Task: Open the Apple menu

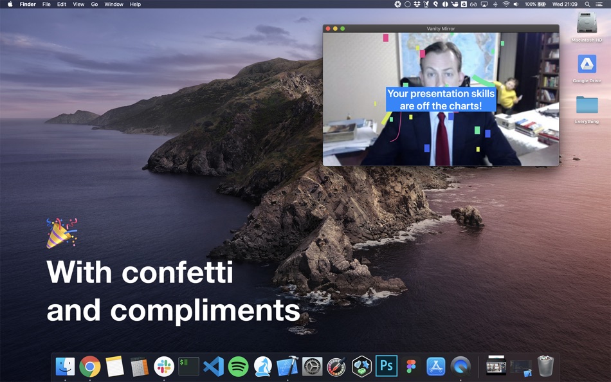Action: click(10, 5)
